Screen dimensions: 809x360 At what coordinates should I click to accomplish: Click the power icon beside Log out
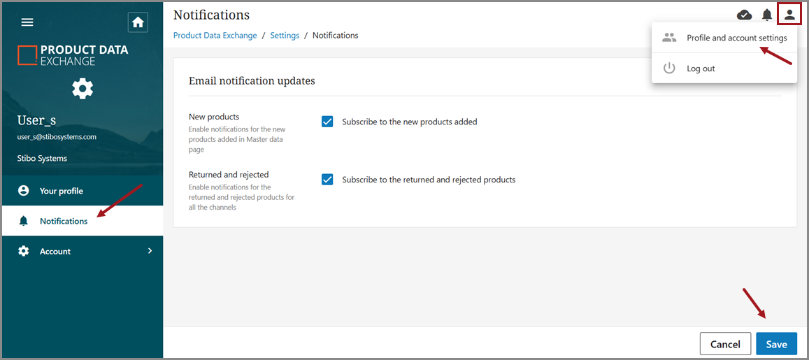[x=669, y=69]
